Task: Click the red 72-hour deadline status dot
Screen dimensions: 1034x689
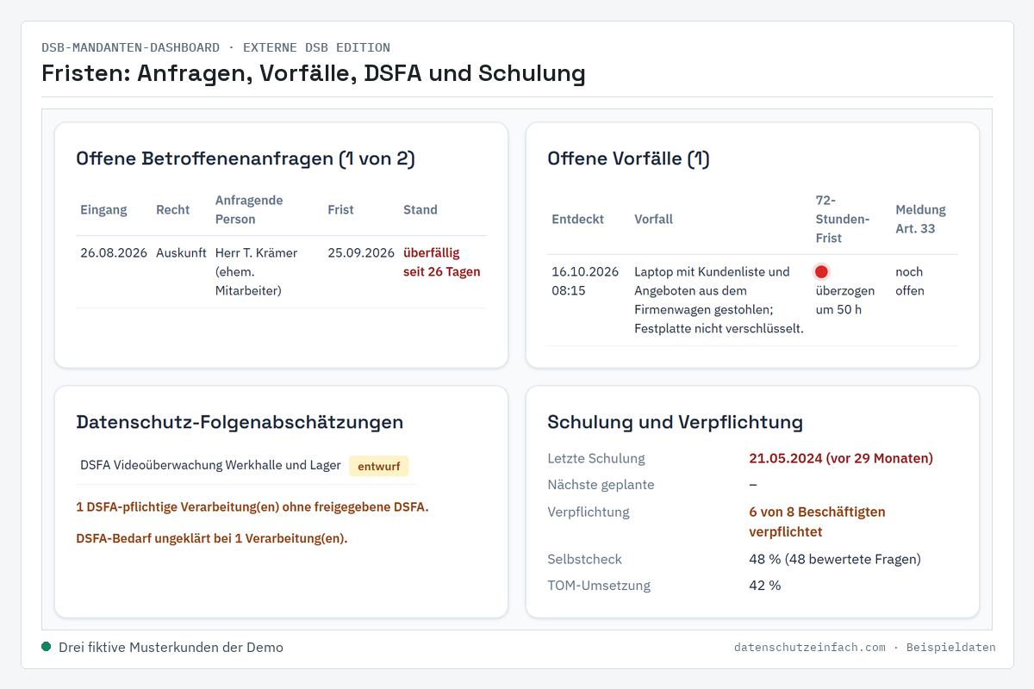Action: coord(821,272)
